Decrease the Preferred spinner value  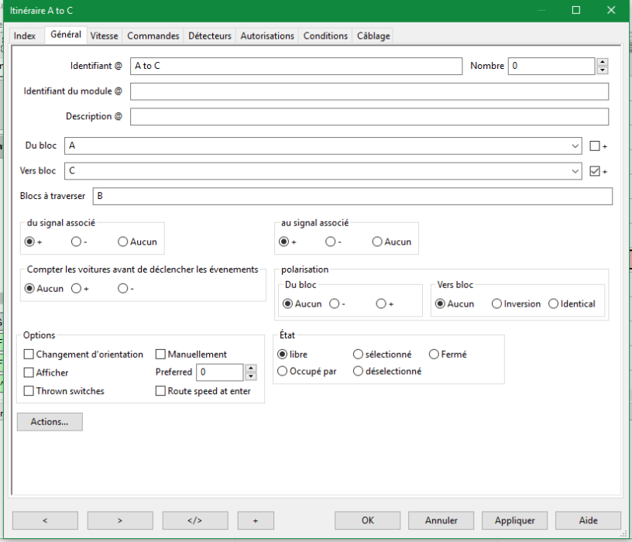coord(250,377)
